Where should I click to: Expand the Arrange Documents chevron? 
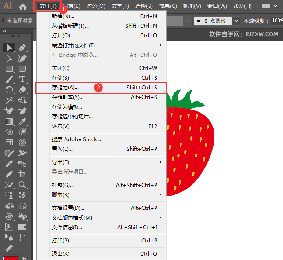tap(275, 6)
